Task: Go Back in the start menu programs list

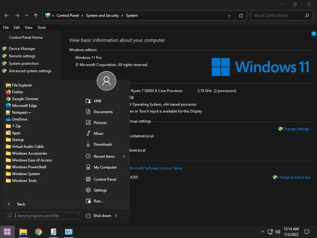Action: (21, 204)
